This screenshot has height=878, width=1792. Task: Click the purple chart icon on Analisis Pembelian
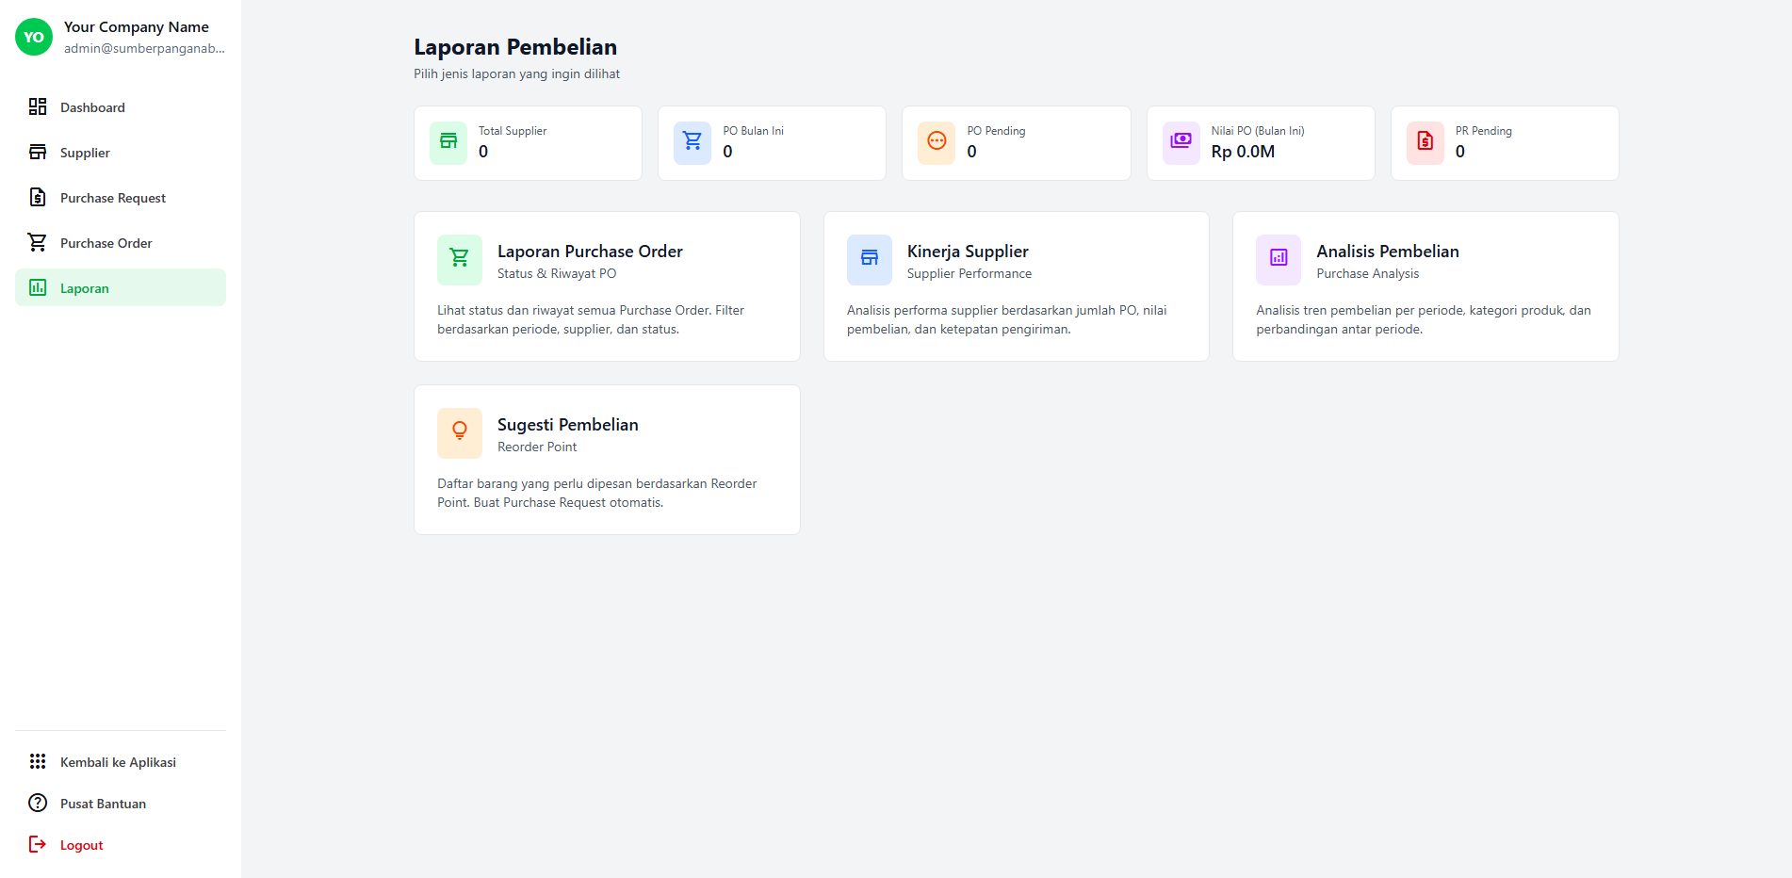[1278, 259]
